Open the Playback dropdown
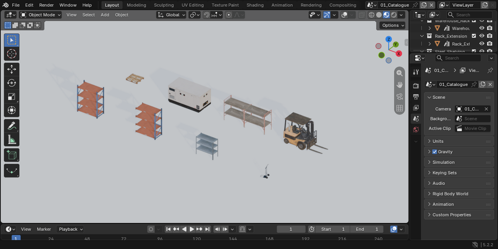Image resolution: width=498 pixels, height=249 pixels. 71,229
